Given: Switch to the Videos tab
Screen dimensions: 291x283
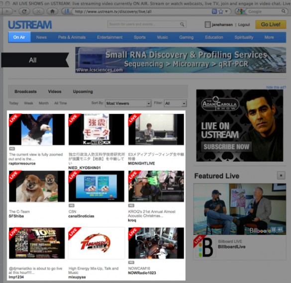Looking at the screenshot, I should (55, 92).
